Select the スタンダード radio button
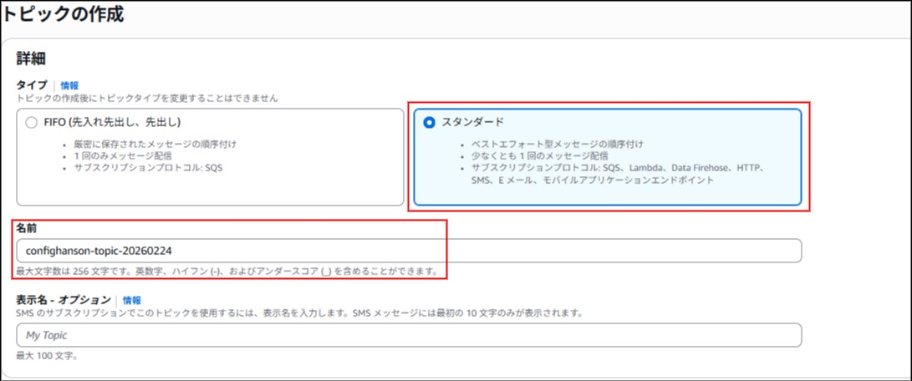The width and height of the screenshot is (912, 381). tap(429, 122)
